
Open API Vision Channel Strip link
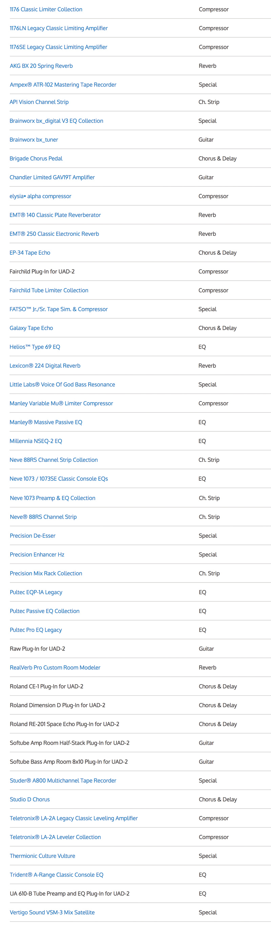coord(39,102)
